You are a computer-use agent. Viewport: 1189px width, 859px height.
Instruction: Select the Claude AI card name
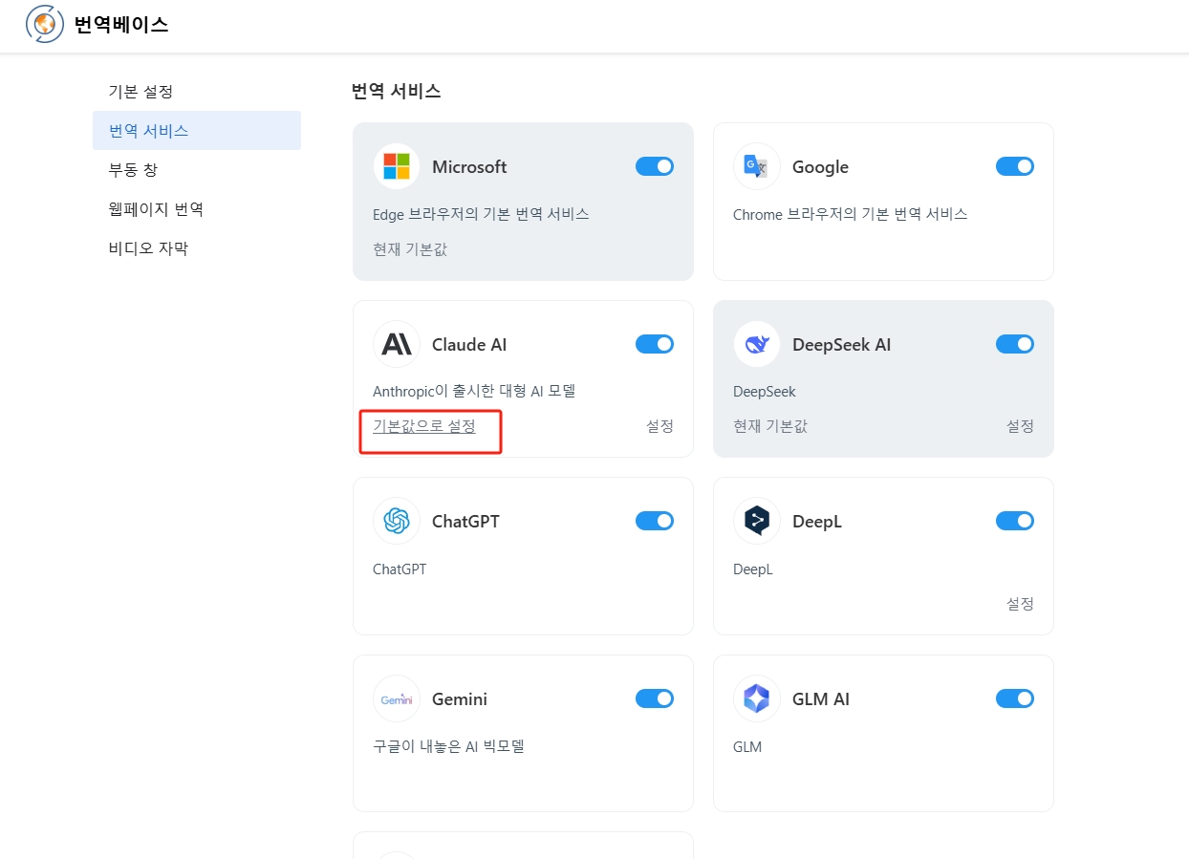click(469, 344)
